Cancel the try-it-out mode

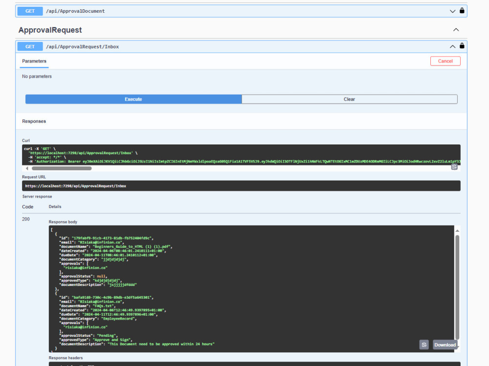pos(445,61)
